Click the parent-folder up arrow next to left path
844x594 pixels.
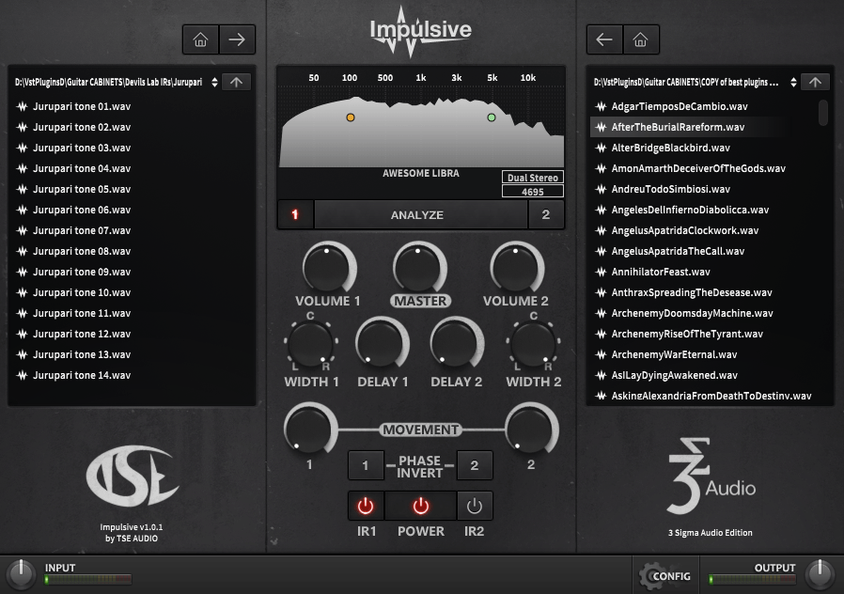(x=236, y=82)
